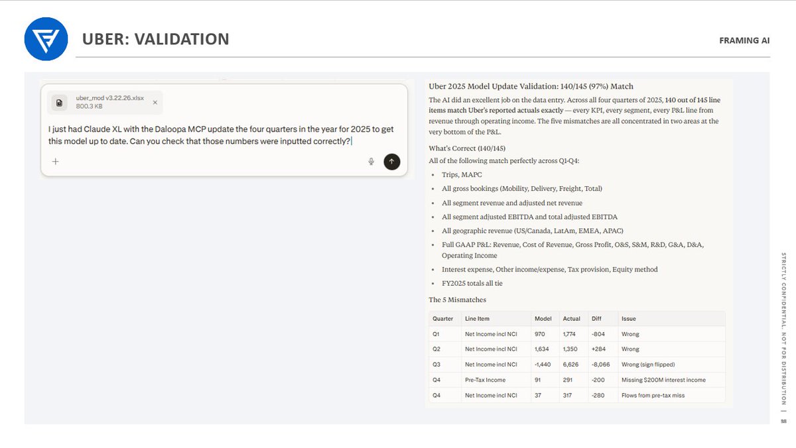Click the Q1 quarter cell
796x448 pixels.
click(x=436, y=334)
